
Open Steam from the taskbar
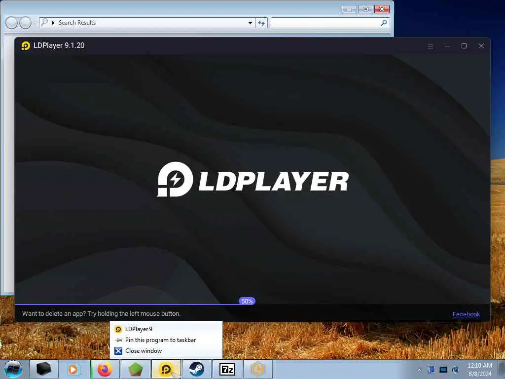(196, 369)
